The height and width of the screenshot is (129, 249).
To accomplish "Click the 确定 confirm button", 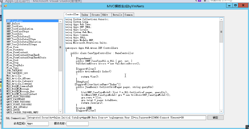I will pos(215,117).
